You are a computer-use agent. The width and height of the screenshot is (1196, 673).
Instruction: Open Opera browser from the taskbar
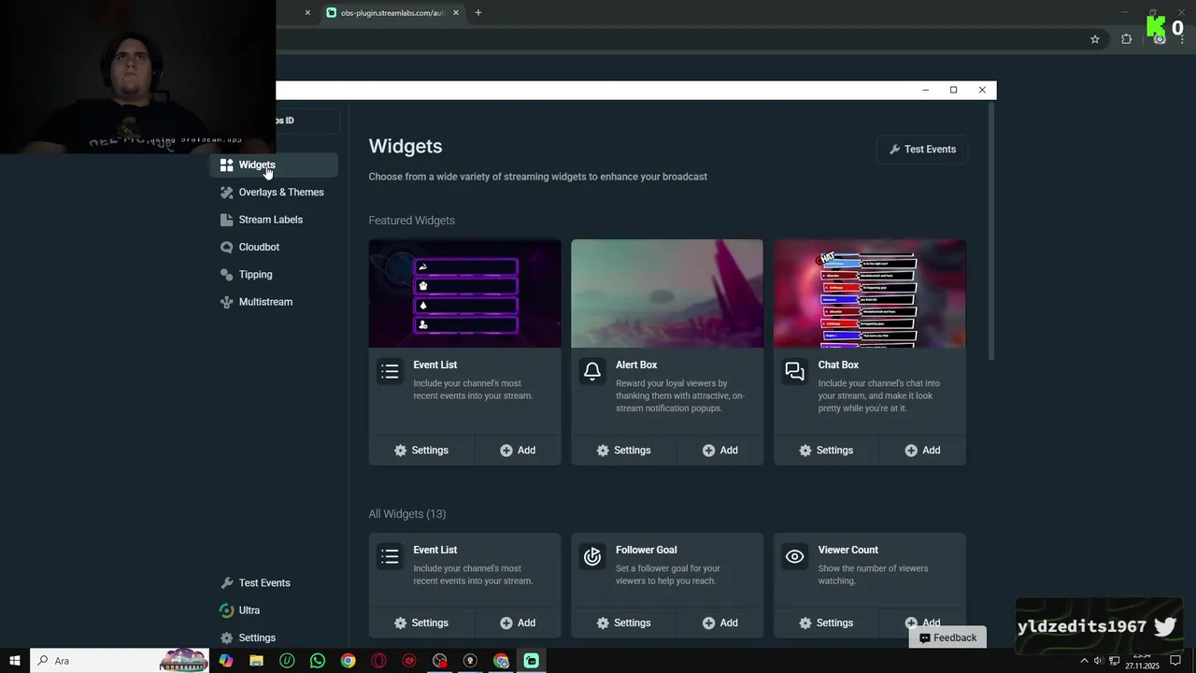(378, 661)
